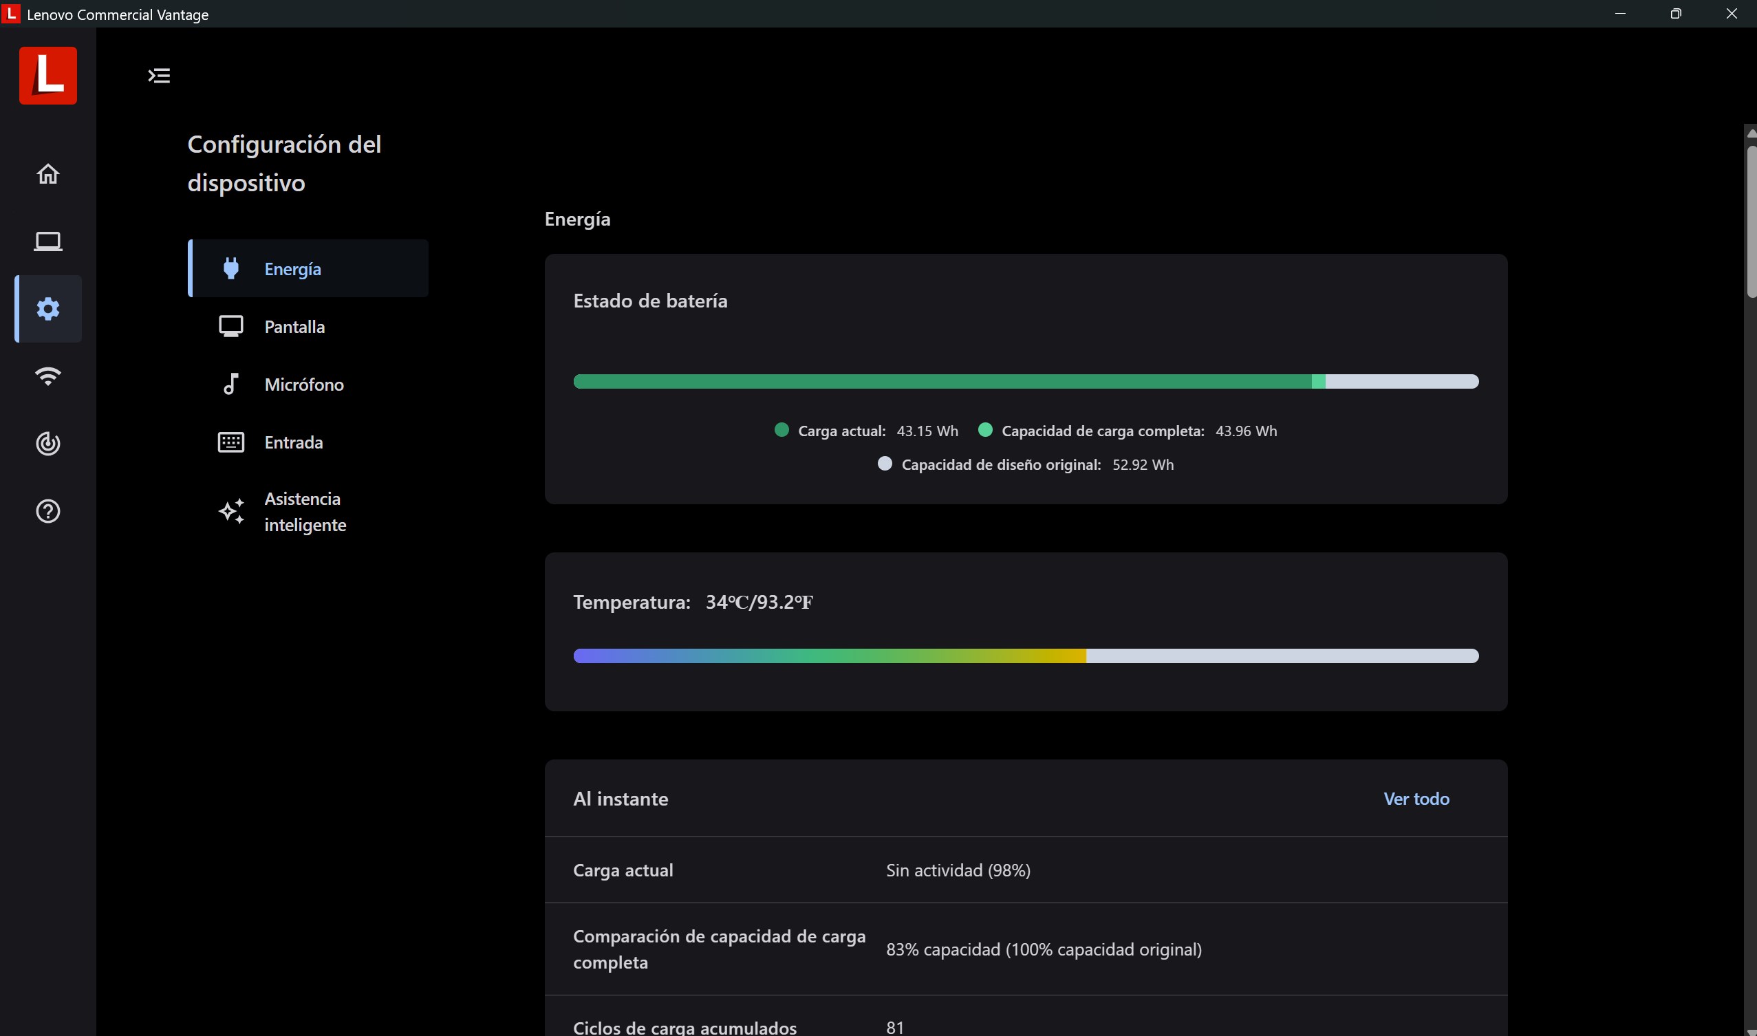Image resolution: width=1757 pixels, height=1036 pixels.
Task: Click the Capacidad de carga completa legend dot
Action: coord(985,430)
